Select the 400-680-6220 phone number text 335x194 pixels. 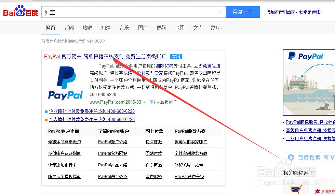point(103,95)
